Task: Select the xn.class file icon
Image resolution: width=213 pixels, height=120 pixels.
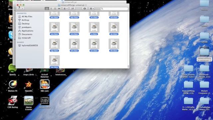Action: point(74,27)
